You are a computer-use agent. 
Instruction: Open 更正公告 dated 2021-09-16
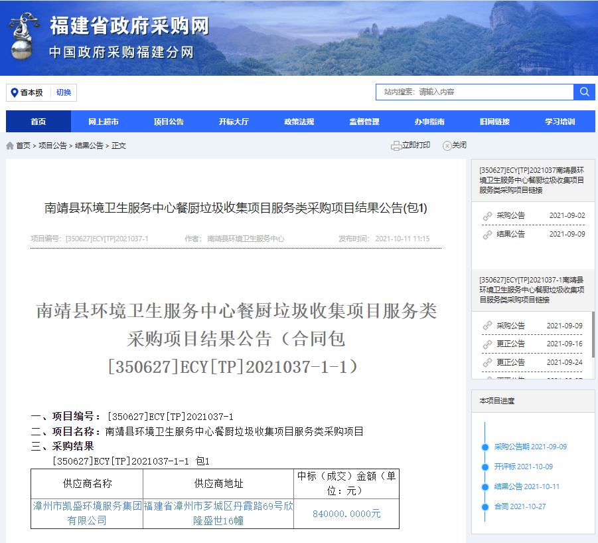510,344
